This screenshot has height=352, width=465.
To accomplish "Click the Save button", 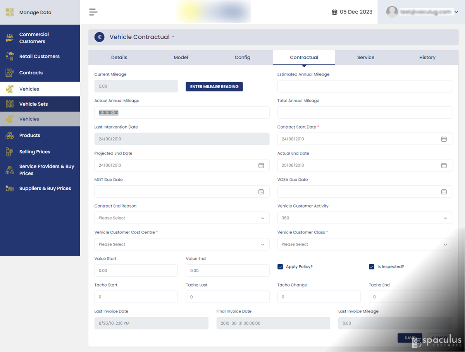I will (410, 338).
